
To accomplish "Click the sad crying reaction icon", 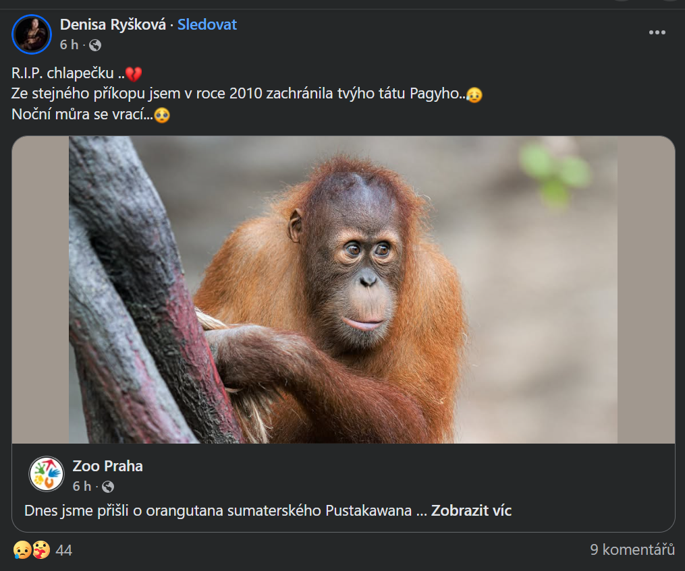I will pyautogui.click(x=22, y=550).
